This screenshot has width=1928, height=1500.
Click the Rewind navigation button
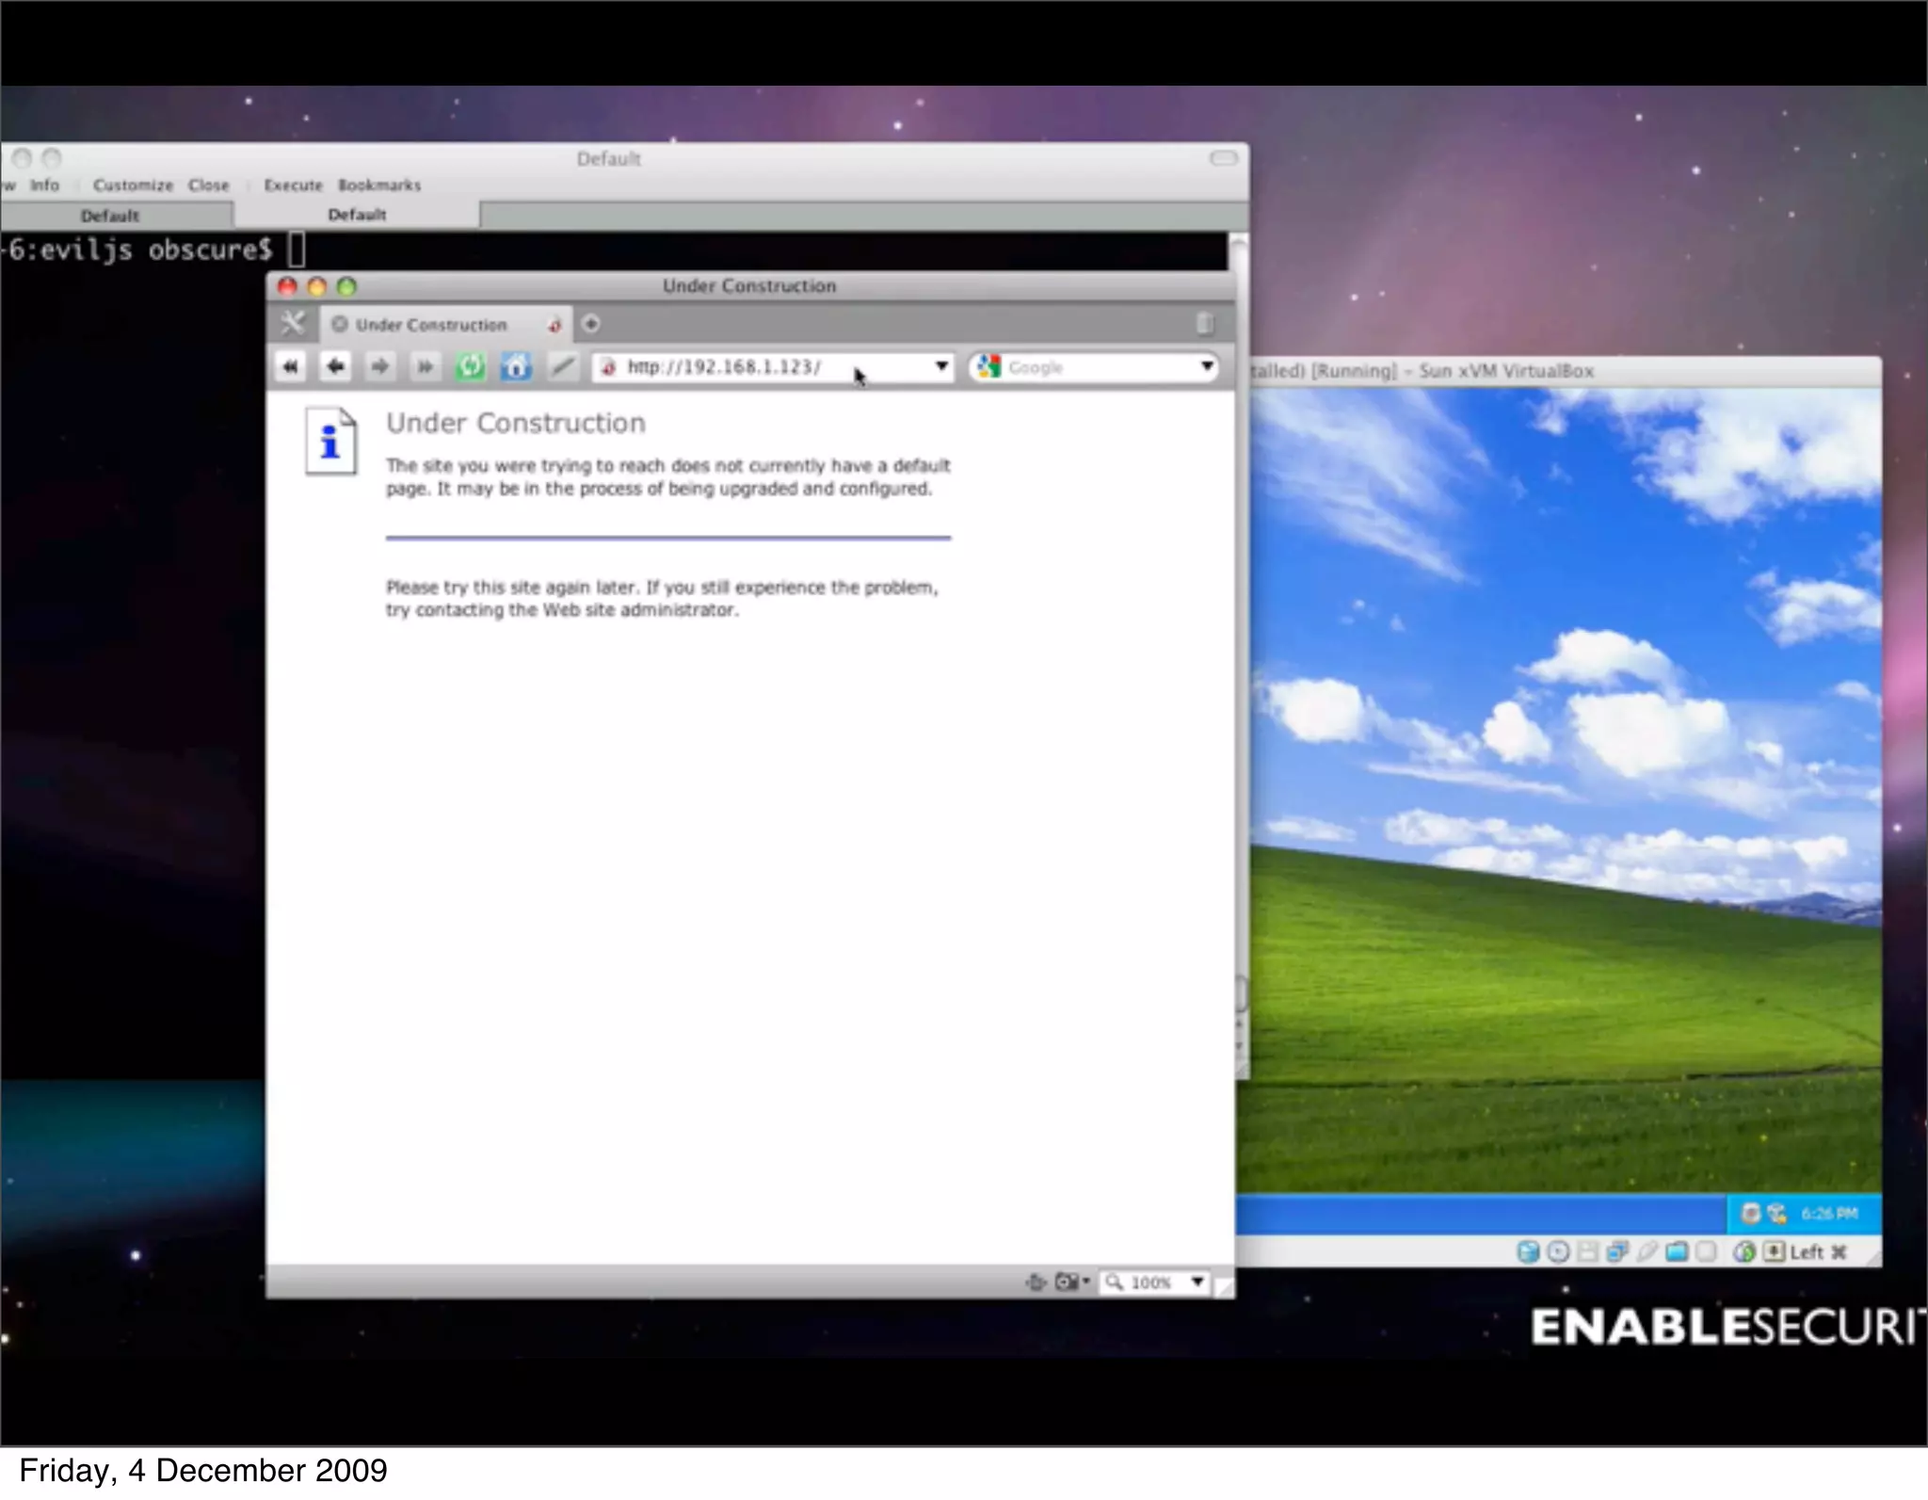tap(291, 366)
